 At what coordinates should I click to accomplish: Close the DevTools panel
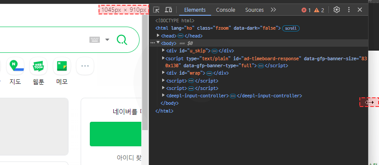click(x=360, y=10)
